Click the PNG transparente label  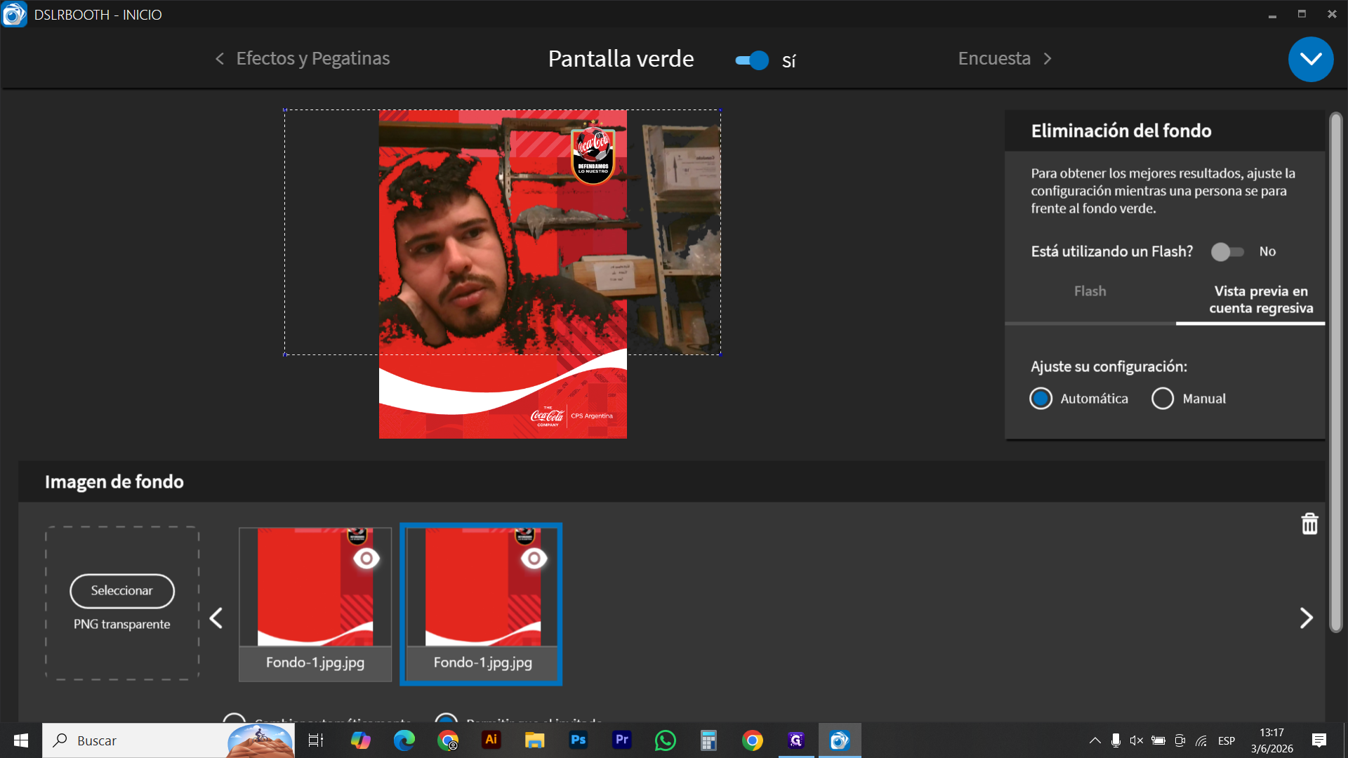[122, 625]
